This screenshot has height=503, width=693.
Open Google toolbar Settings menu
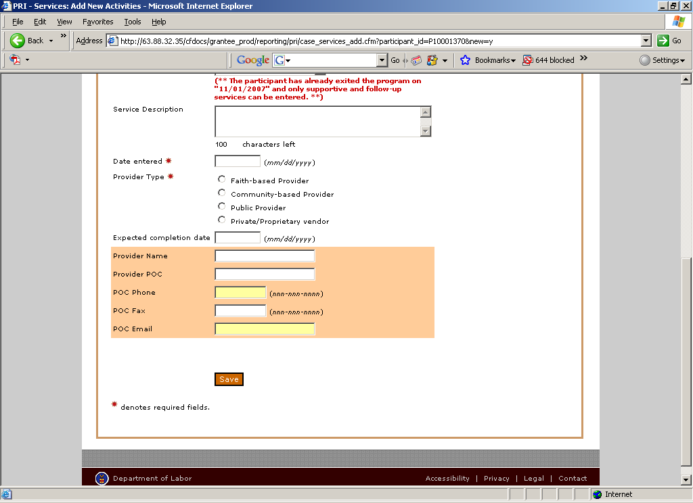pyautogui.click(x=662, y=60)
